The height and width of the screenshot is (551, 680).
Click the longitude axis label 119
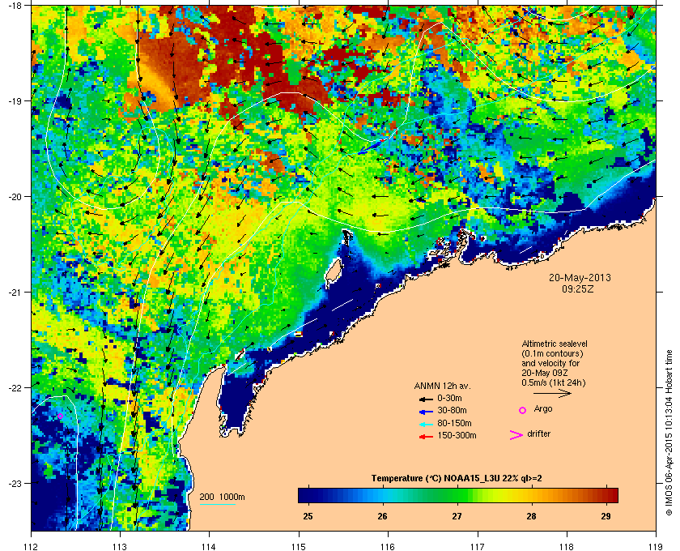coord(656,547)
